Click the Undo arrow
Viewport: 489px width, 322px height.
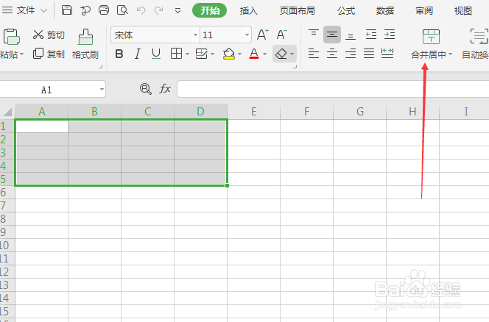click(141, 10)
